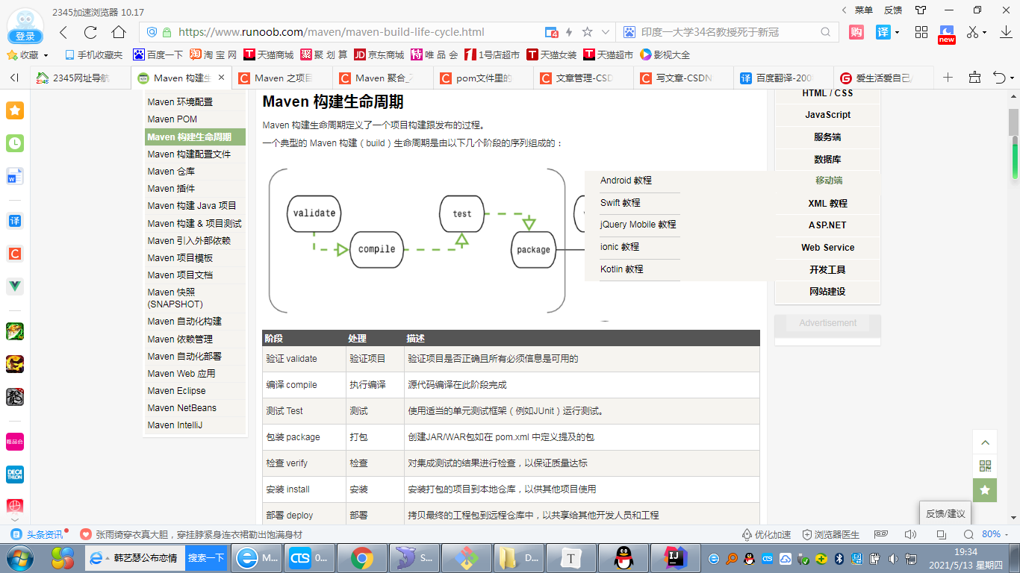This screenshot has height=573, width=1020.
Task: Click the translate 译 icon in toolbar
Action: tap(883, 32)
